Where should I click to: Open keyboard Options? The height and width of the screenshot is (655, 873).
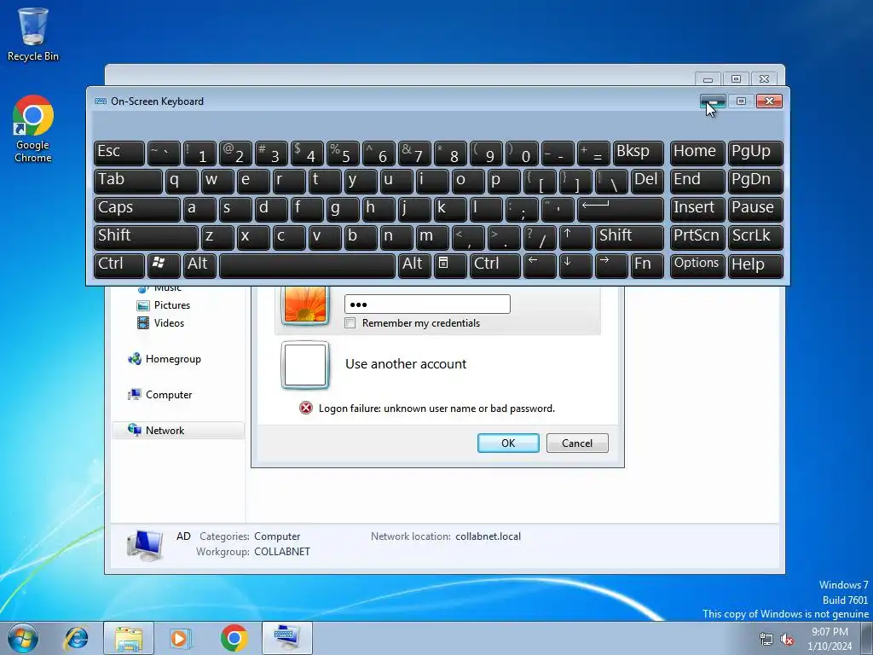click(697, 266)
